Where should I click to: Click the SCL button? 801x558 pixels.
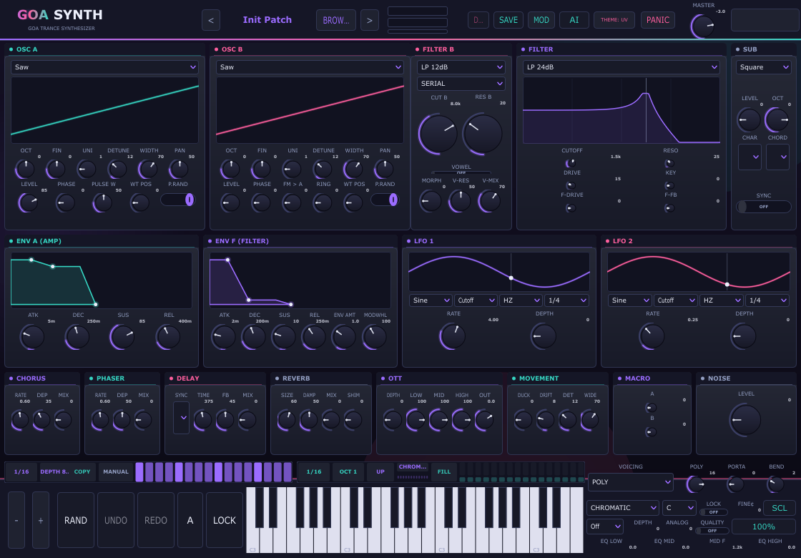click(779, 508)
